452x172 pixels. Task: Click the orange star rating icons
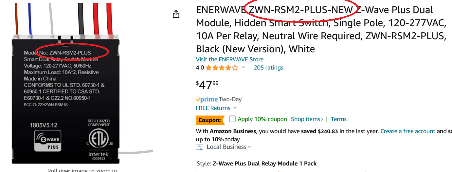click(222, 68)
